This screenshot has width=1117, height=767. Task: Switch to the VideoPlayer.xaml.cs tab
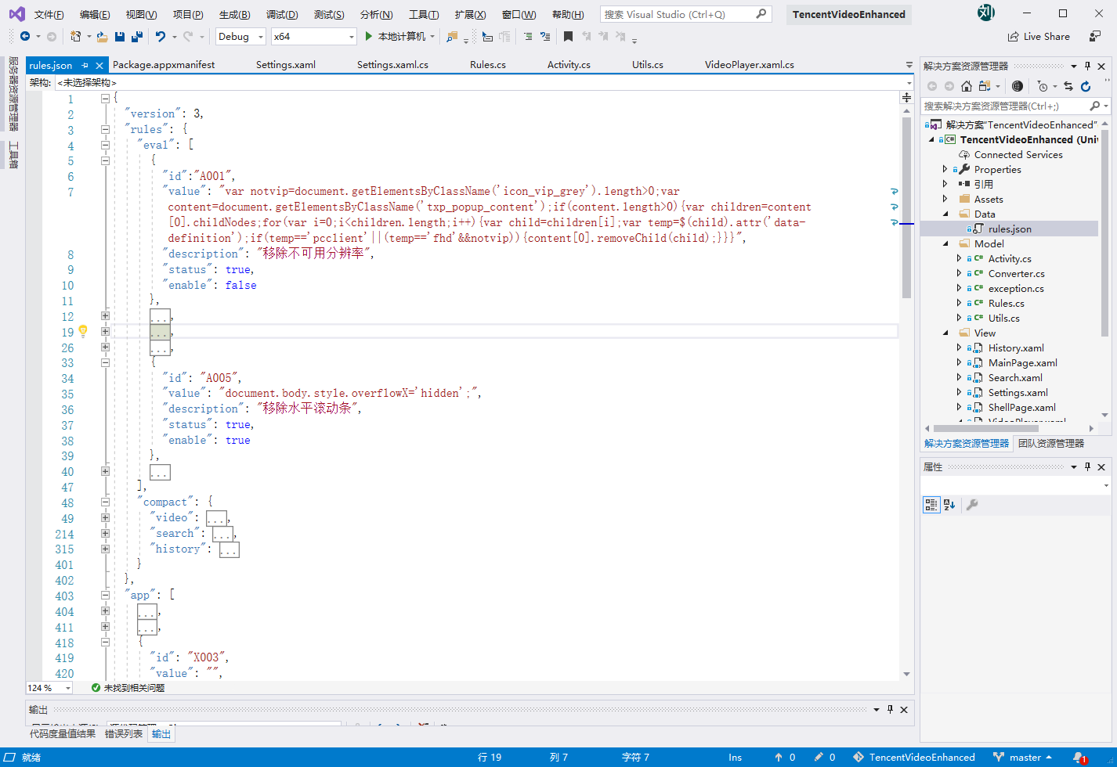click(750, 65)
